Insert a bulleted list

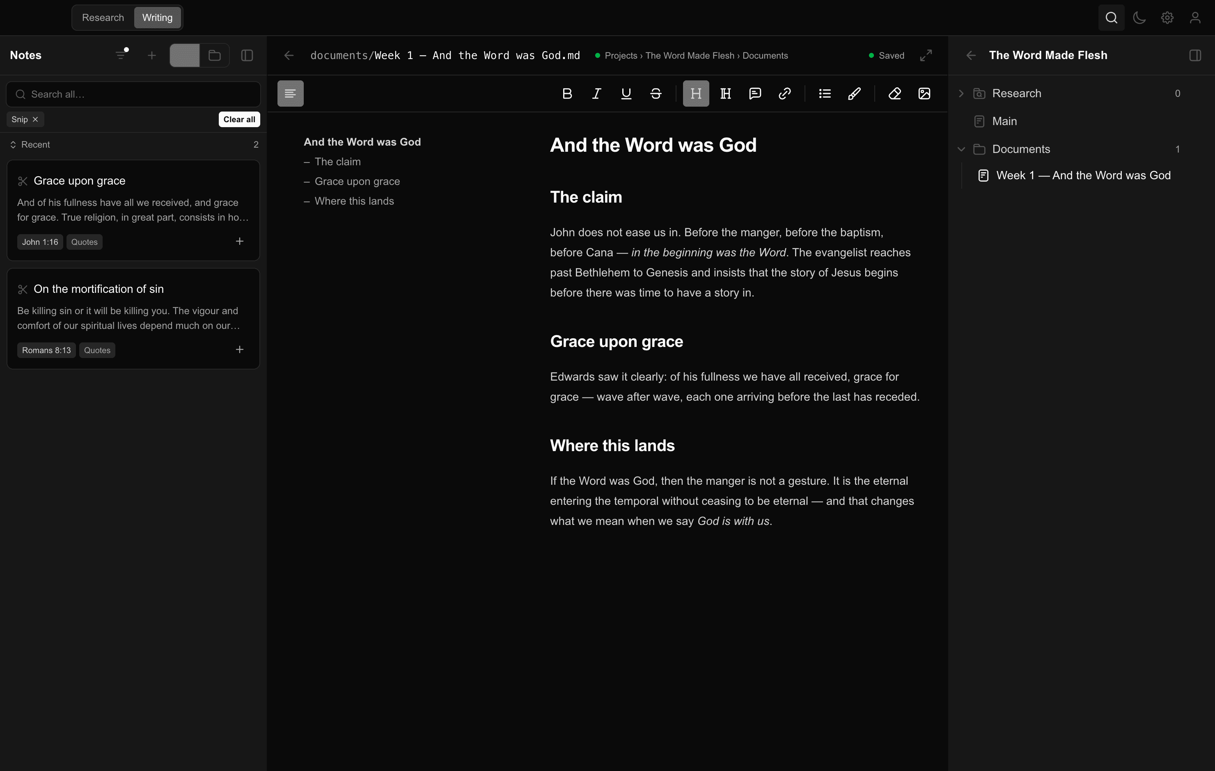[x=825, y=93]
